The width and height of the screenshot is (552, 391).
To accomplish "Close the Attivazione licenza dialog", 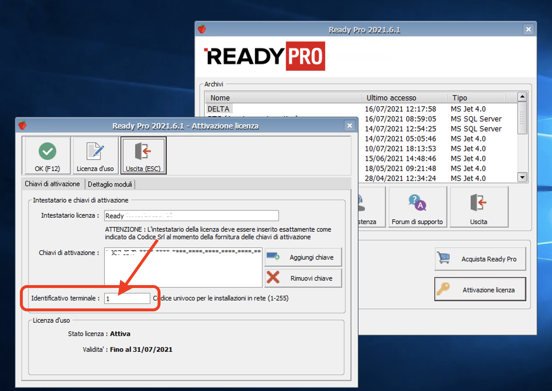I will [x=350, y=126].
